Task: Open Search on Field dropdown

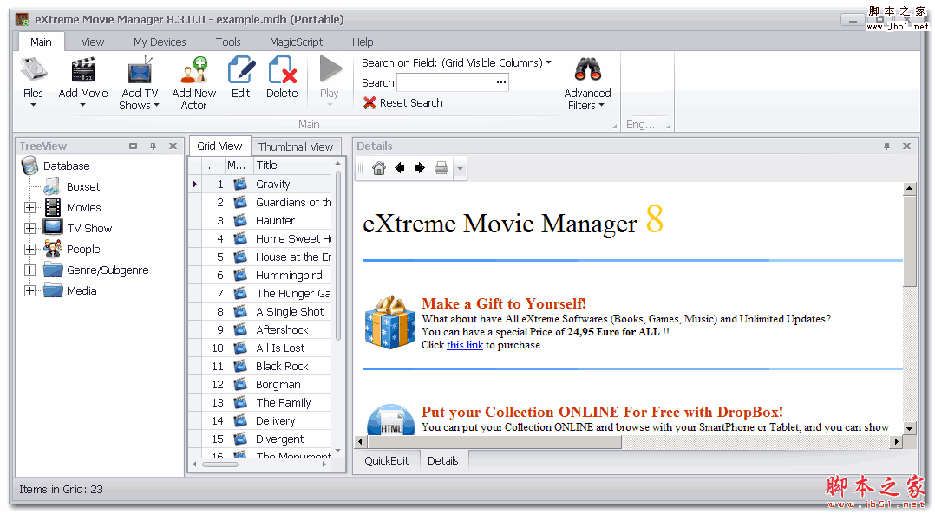Action: pos(548,62)
